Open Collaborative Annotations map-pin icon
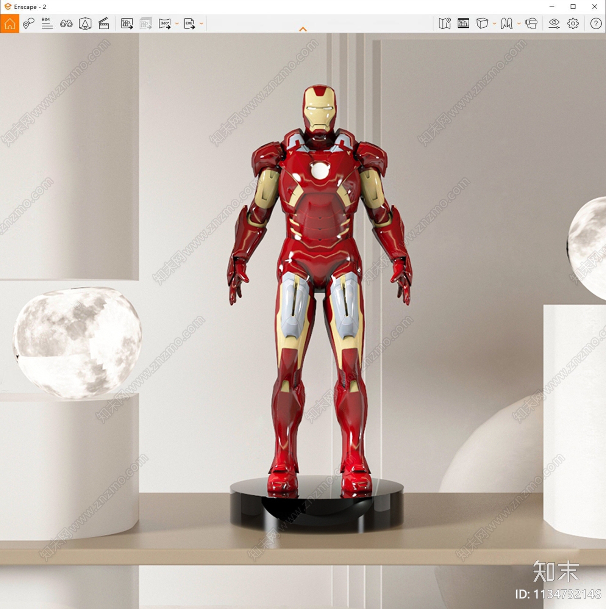 [x=28, y=23]
